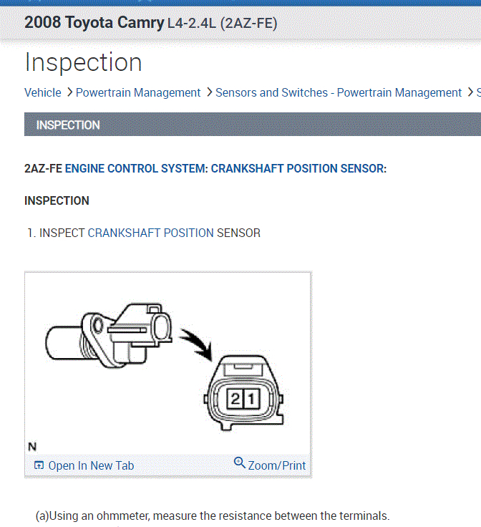Click the Open In New Tab text

(91, 465)
